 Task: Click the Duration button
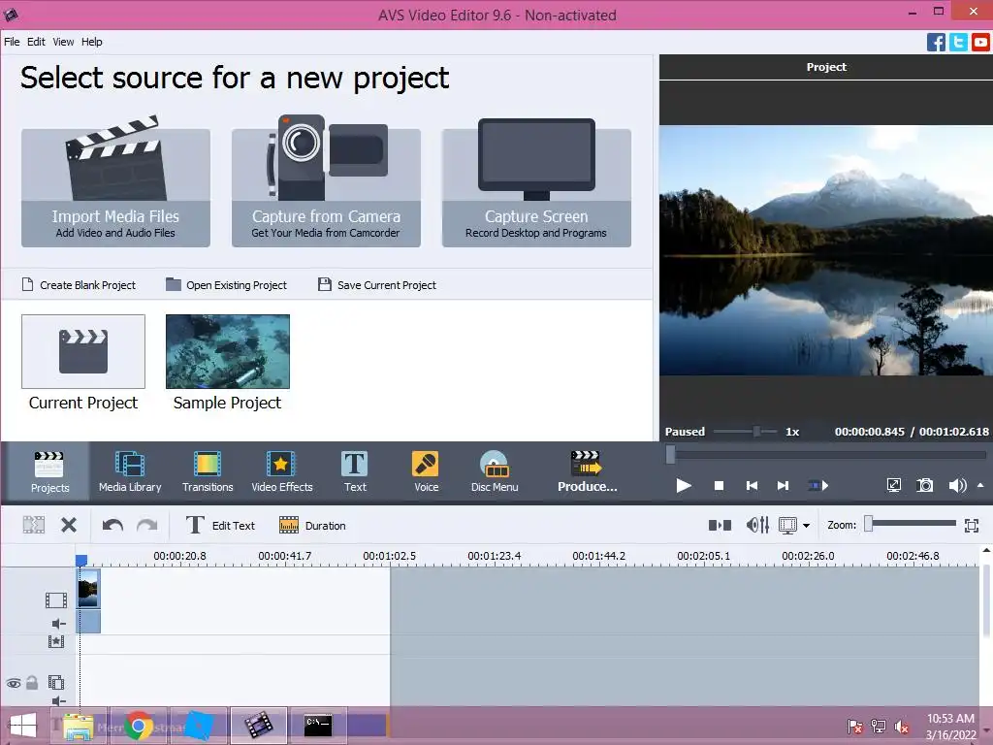click(313, 525)
